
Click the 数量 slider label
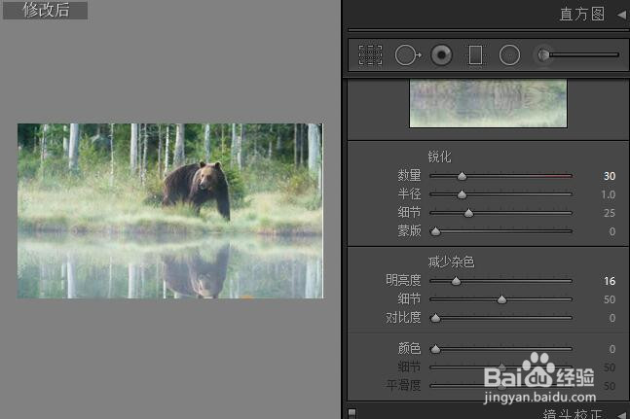click(x=409, y=176)
